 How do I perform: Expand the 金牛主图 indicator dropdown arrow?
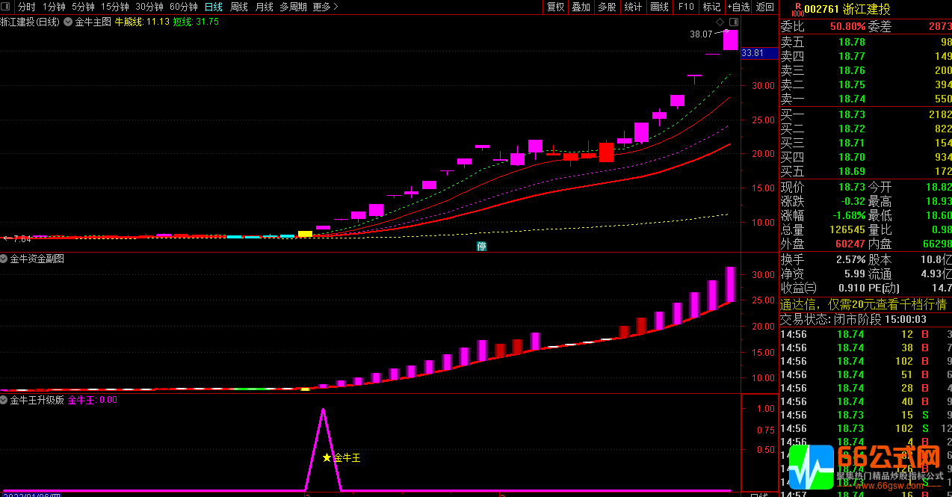(x=68, y=22)
